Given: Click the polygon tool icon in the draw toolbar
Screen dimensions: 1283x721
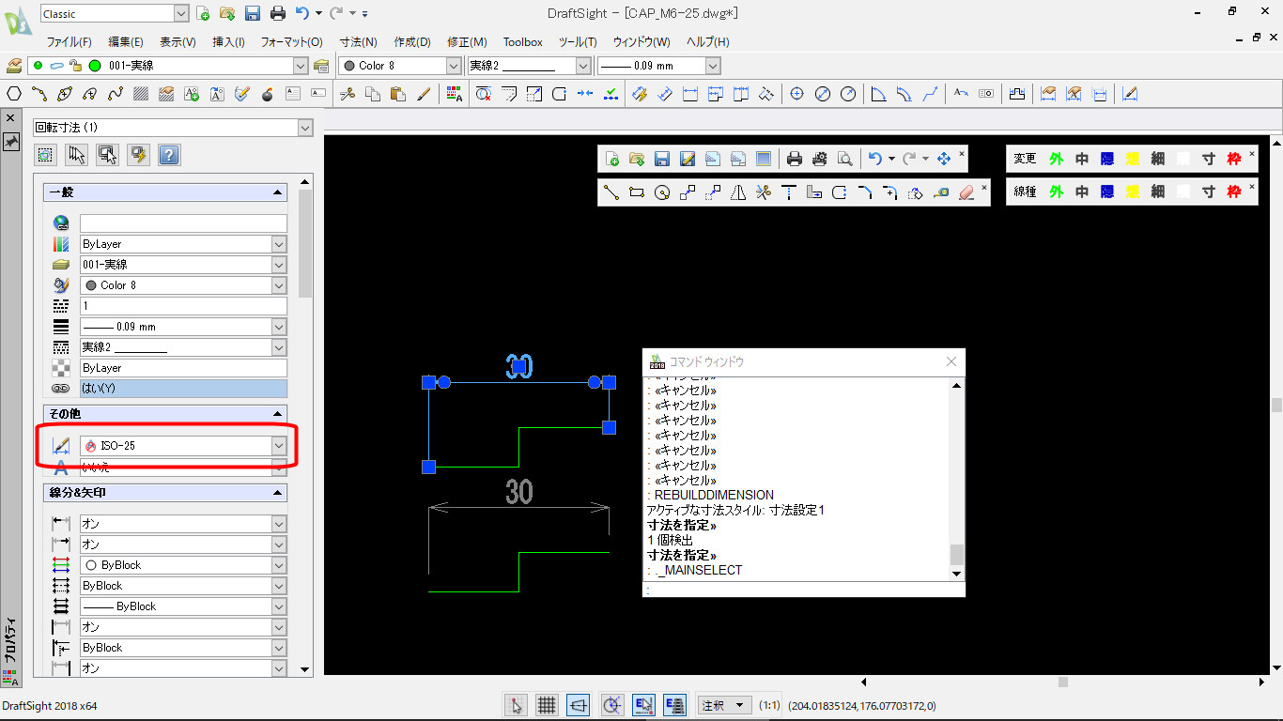Looking at the screenshot, I should click(x=14, y=94).
